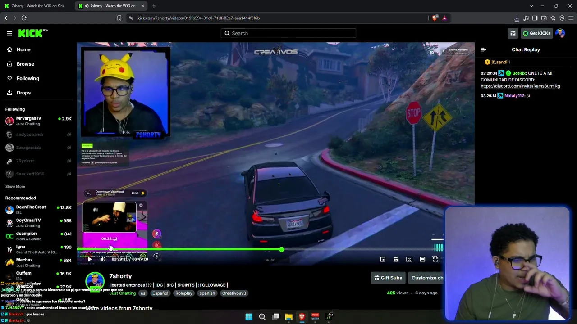
Task: Open Brave Wallet
Action: point(544,18)
